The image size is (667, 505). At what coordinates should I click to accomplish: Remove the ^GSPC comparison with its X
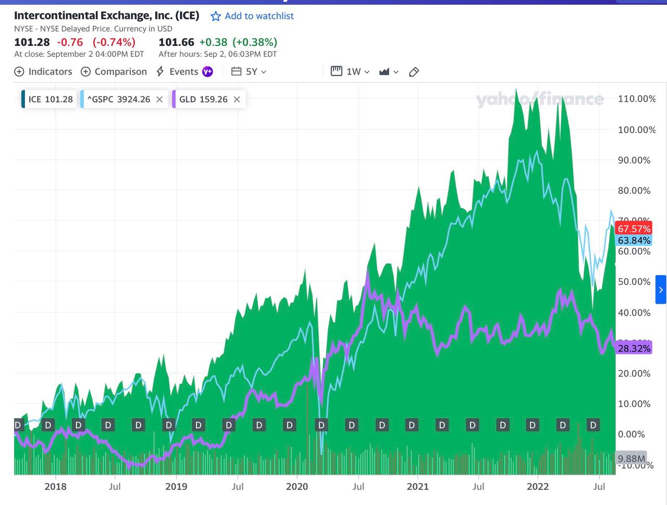click(159, 99)
